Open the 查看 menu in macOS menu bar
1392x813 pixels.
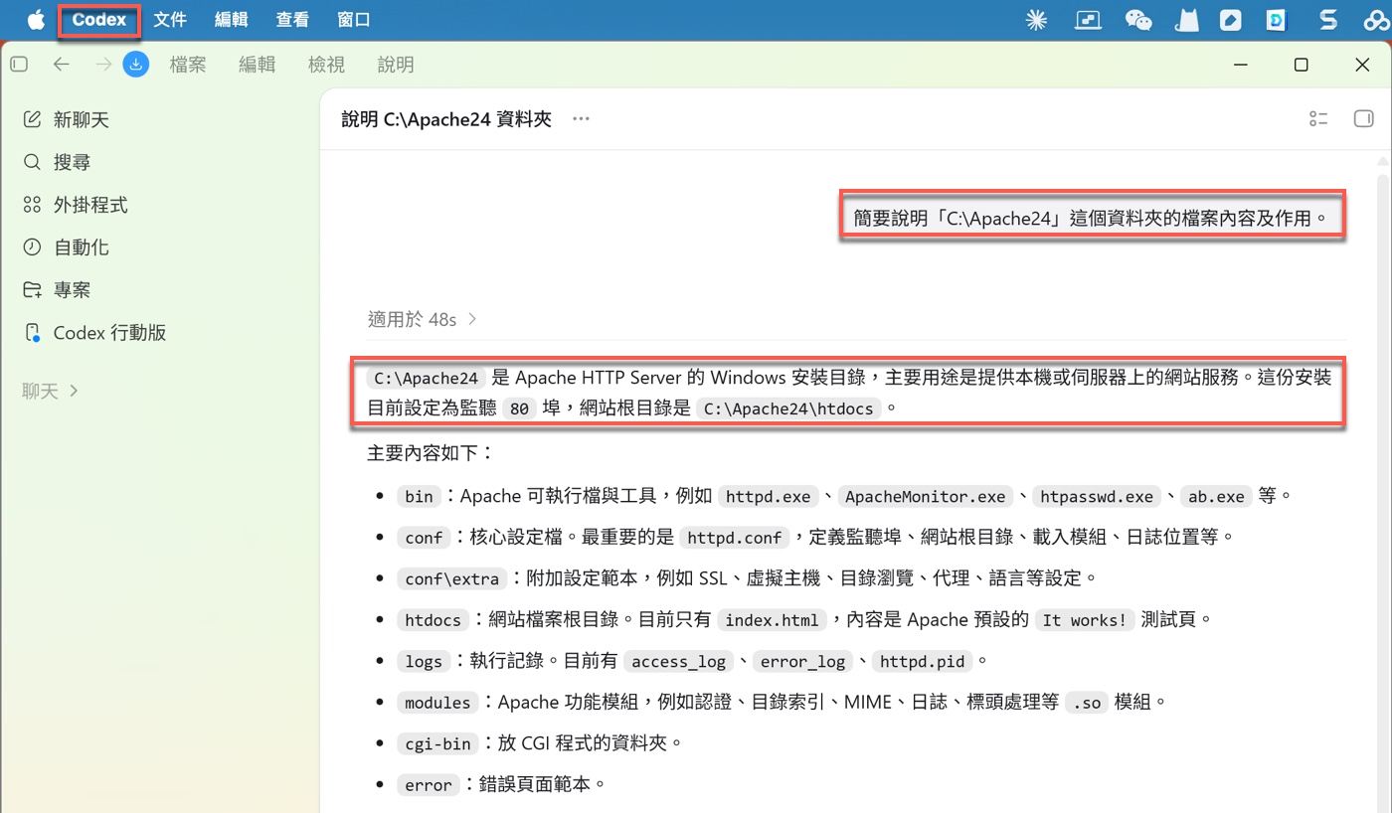coord(292,20)
